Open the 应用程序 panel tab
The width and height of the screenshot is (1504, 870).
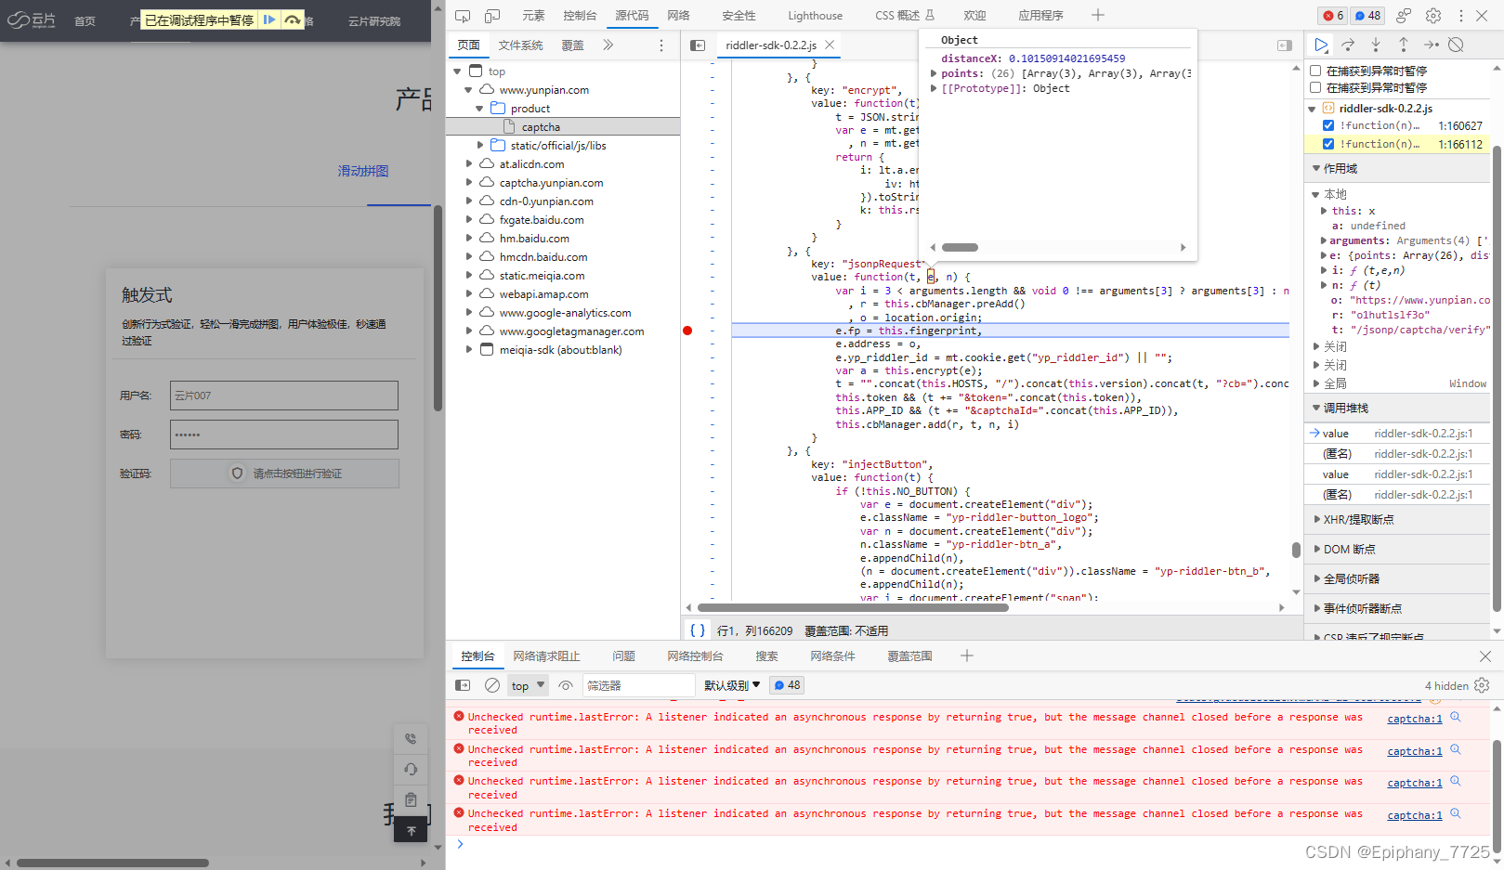click(1040, 16)
